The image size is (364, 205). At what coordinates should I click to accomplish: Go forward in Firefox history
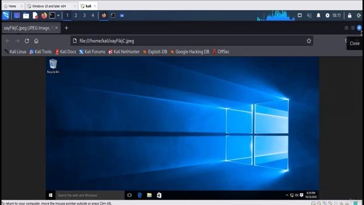click(17, 41)
